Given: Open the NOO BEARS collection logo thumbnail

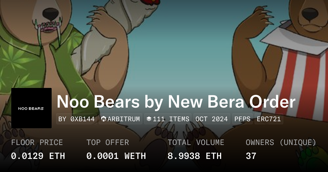Looking at the screenshot, I should (x=31, y=108).
